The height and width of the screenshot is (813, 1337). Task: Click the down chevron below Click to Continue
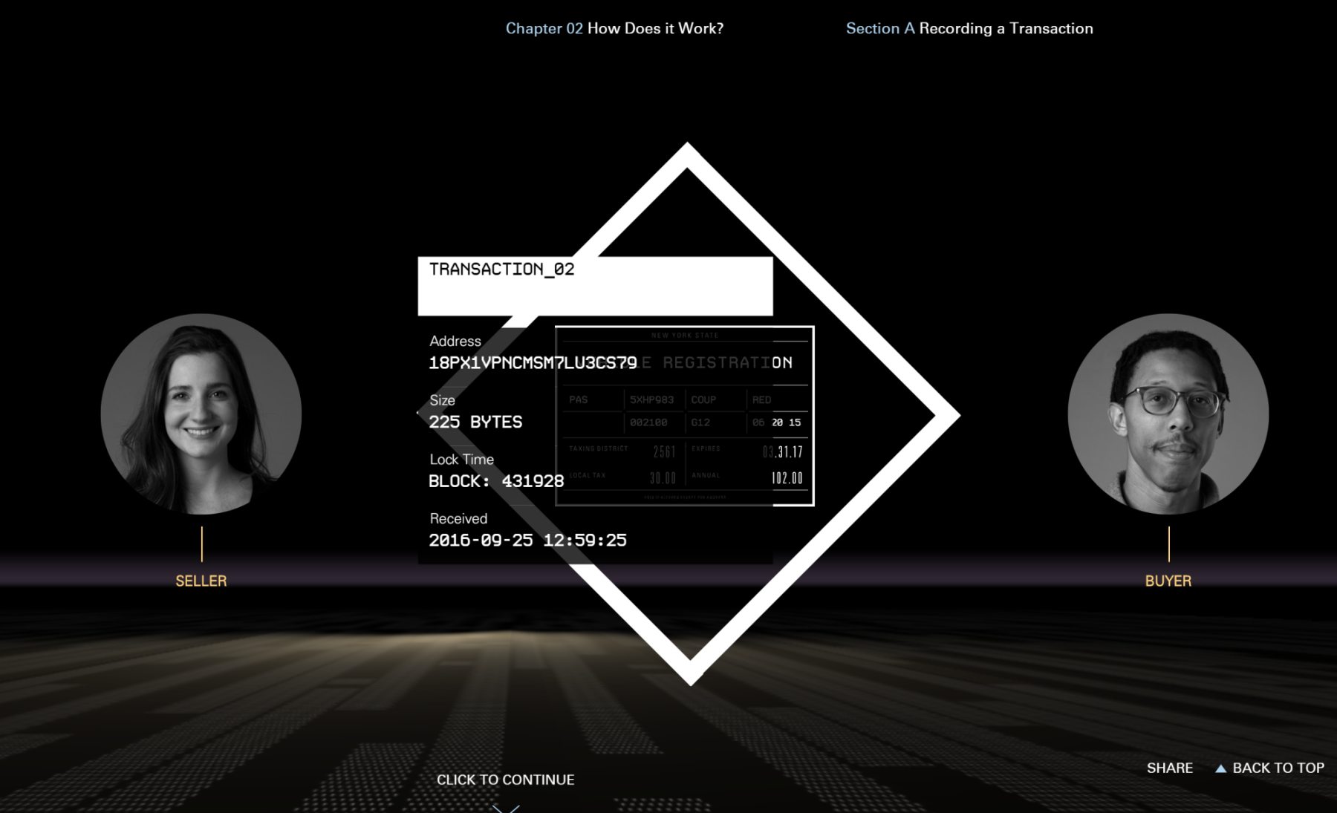(x=506, y=807)
